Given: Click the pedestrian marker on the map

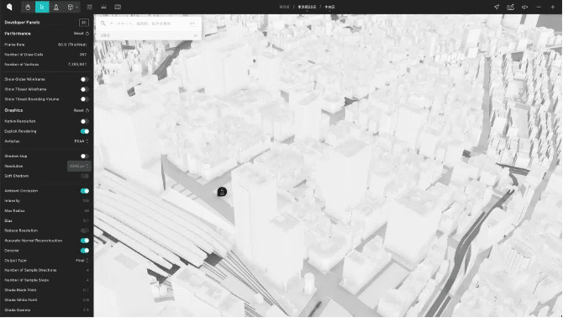Looking at the screenshot, I should click(222, 192).
